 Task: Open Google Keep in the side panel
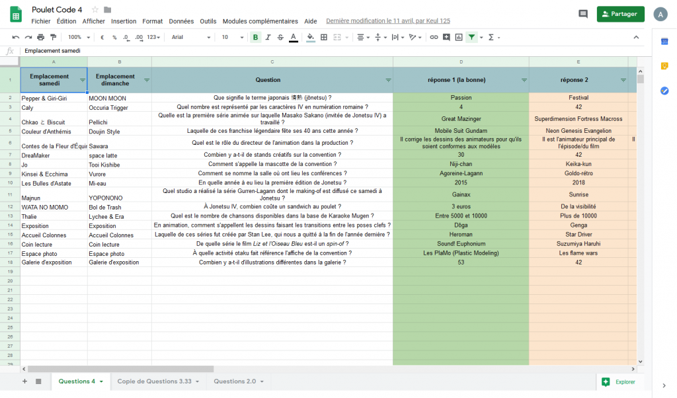(664, 66)
